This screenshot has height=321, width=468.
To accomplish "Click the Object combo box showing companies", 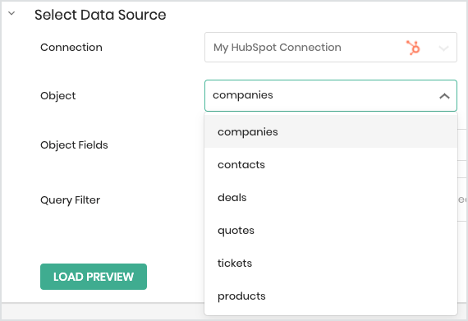I will (x=330, y=95).
